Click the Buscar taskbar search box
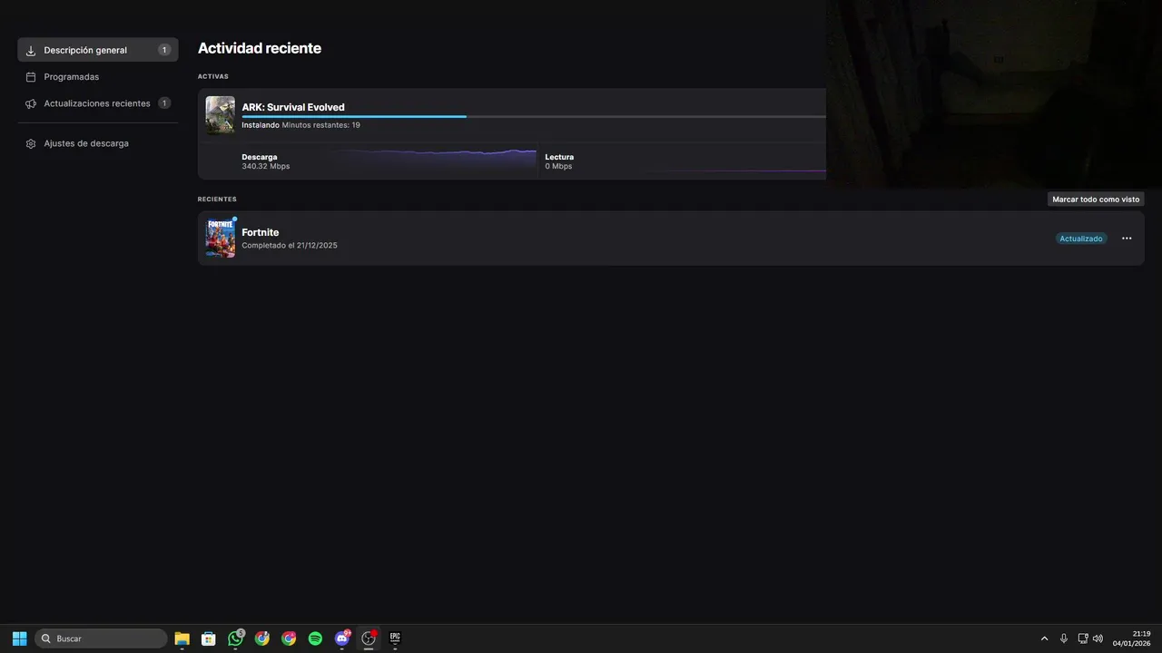The height and width of the screenshot is (653, 1162). pyautogui.click(x=101, y=638)
